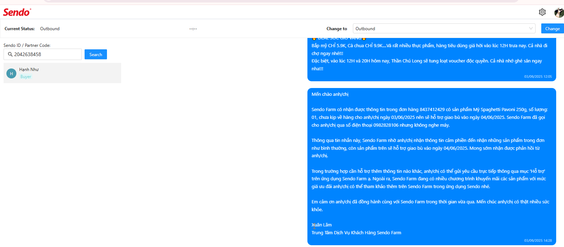Screen dimensions: 564x247
Task: Click the blue Change button
Action: pyautogui.click(x=552, y=29)
